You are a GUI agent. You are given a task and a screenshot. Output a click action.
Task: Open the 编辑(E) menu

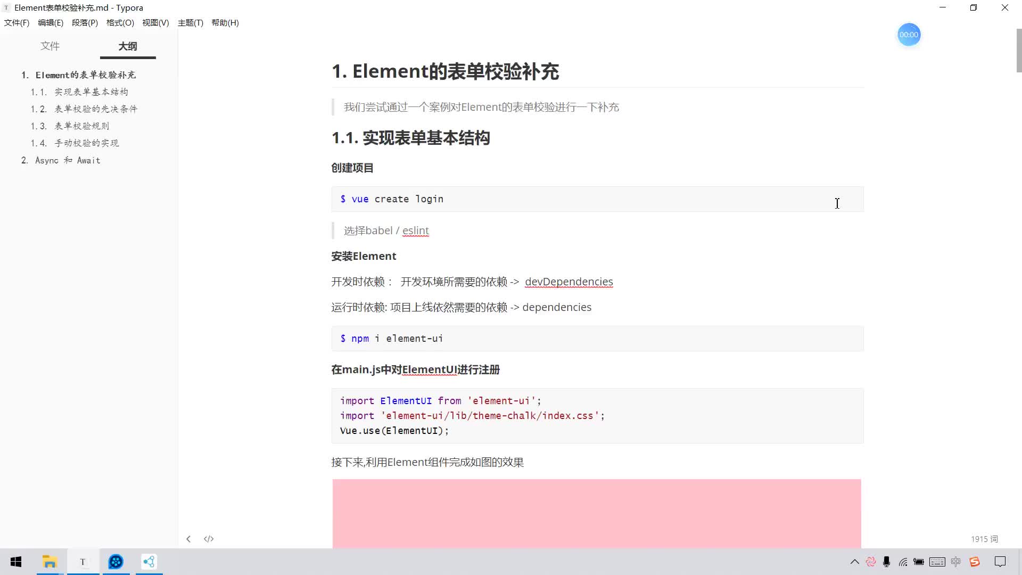(51, 23)
